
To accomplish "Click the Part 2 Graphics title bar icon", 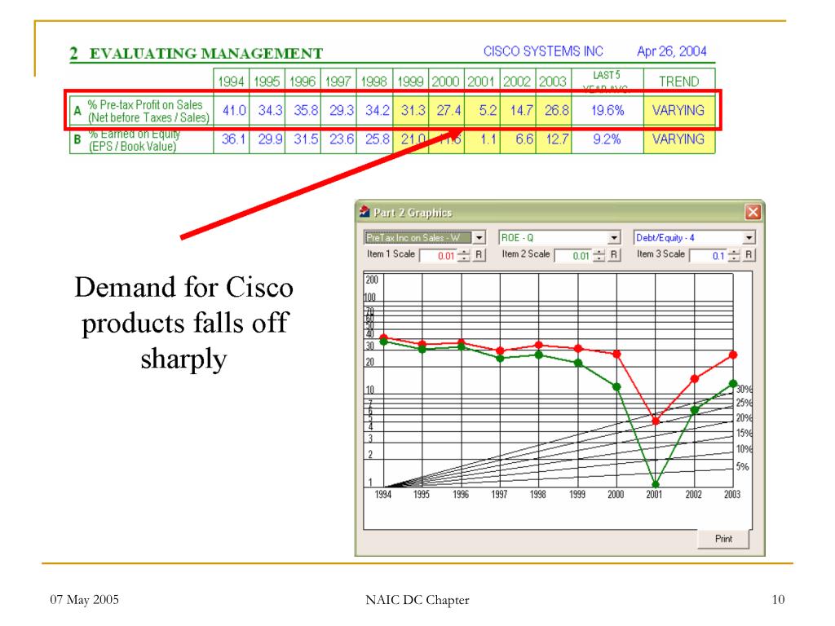I will (x=364, y=212).
